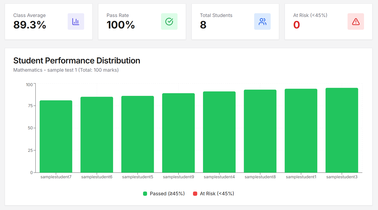Click the Class Average bar chart icon

click(x=76, y=21)
